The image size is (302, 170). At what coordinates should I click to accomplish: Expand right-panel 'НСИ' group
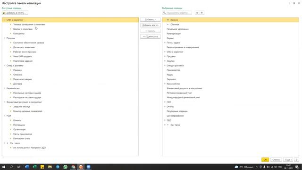click(x=165, y=102)
